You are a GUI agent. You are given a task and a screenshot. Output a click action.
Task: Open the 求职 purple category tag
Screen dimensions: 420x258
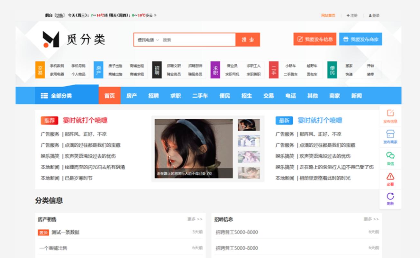click(215, 70)
